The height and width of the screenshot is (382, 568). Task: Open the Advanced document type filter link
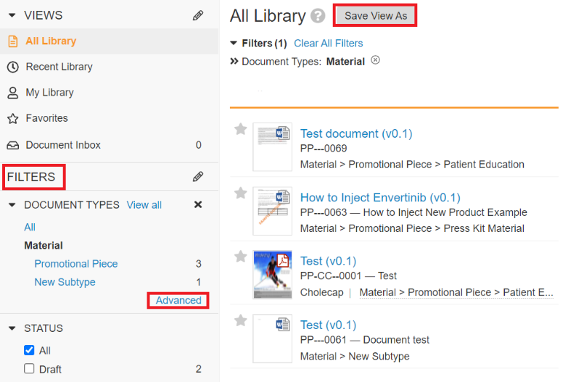coord(178,300)
